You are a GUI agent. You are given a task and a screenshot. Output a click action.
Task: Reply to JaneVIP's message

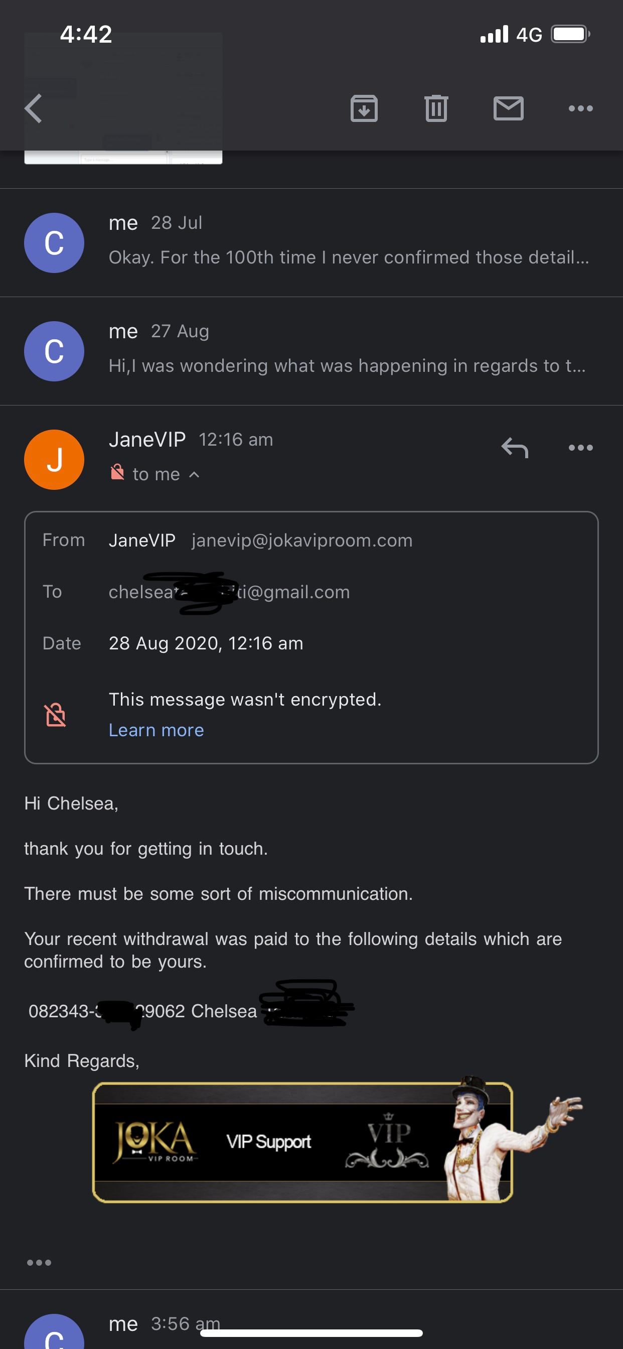515,448
